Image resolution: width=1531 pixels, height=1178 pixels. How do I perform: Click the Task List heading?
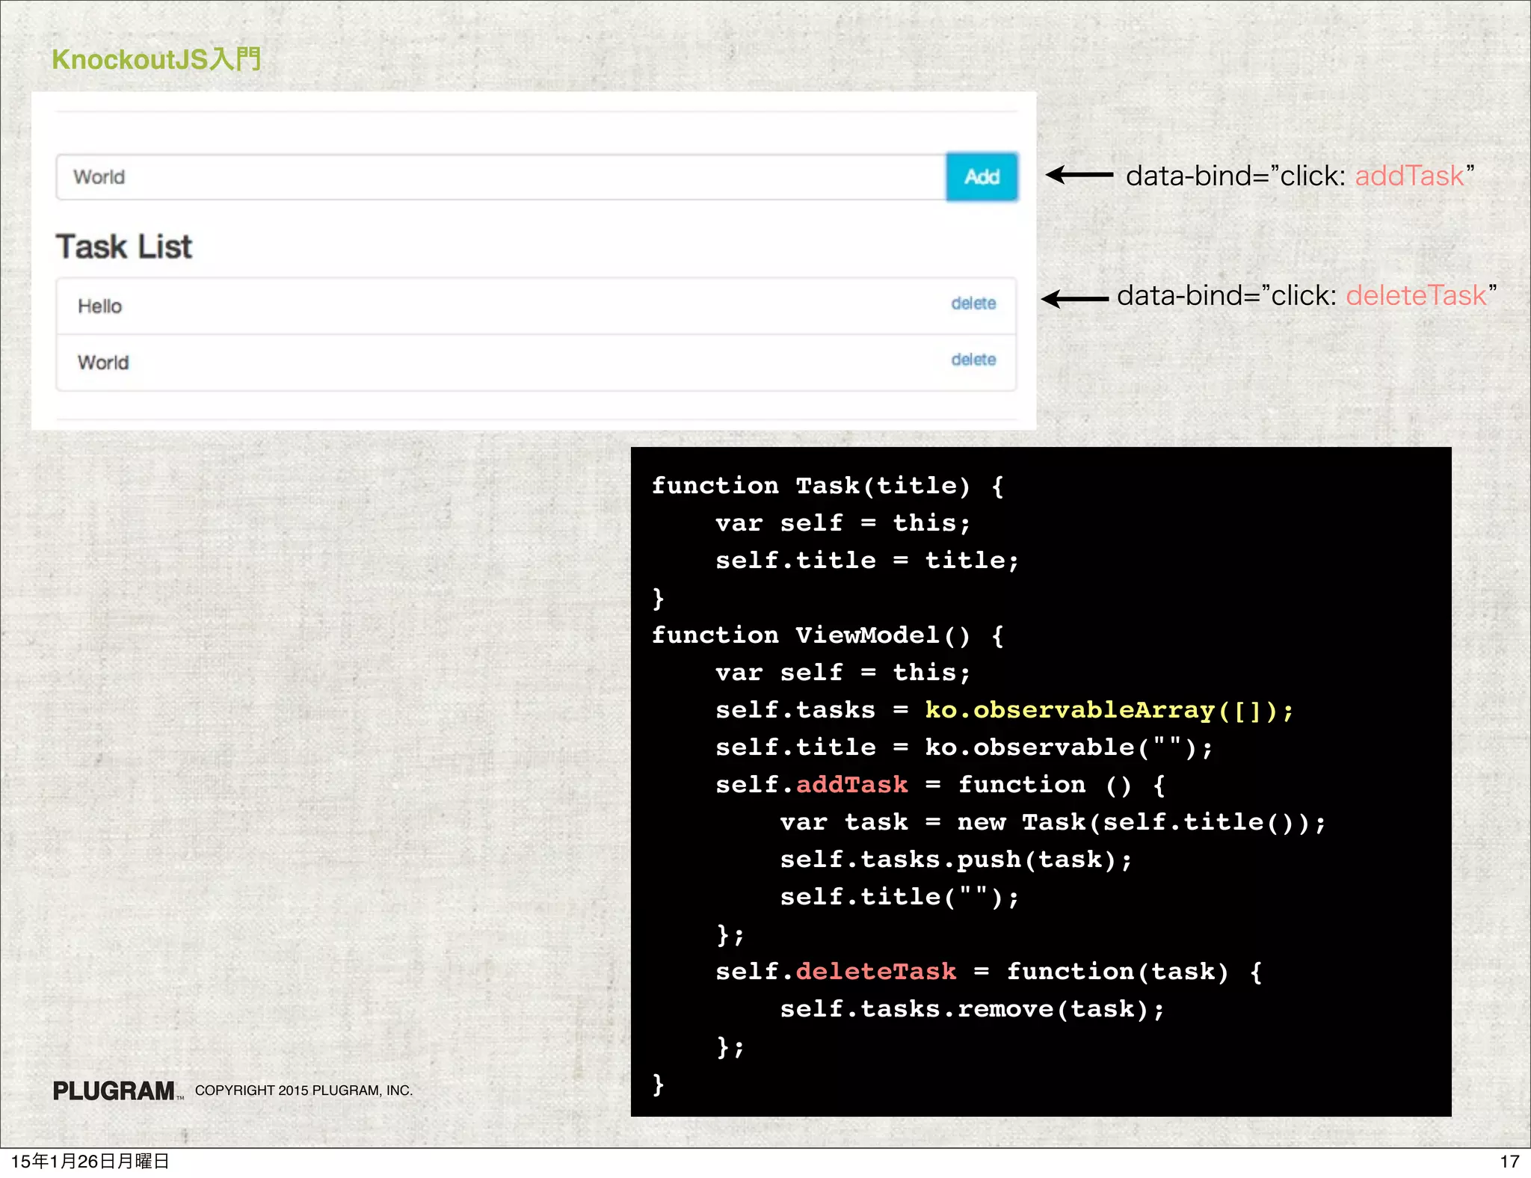coord(124,247)
